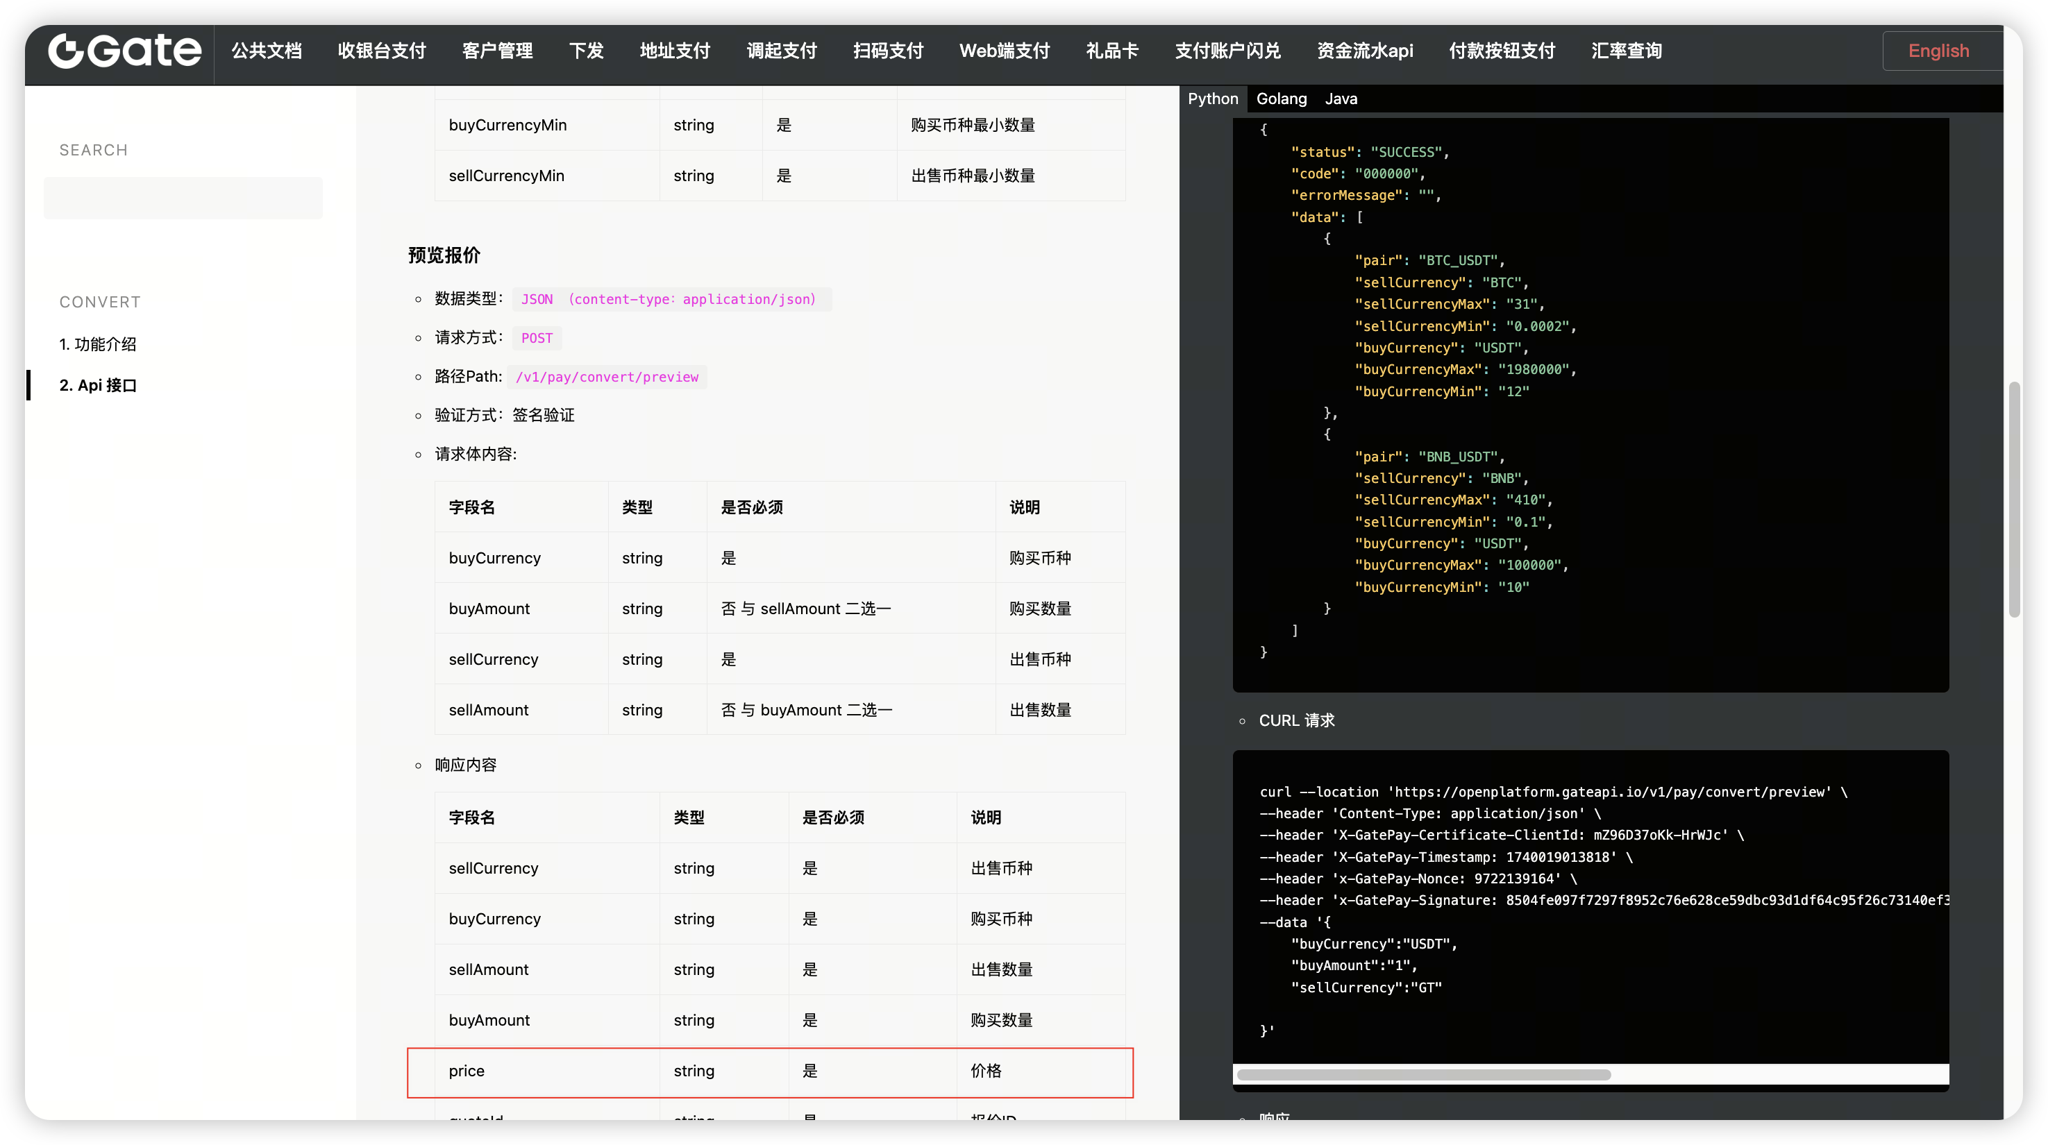Go to 客户管理 section
2048x1145 pixels.
tap(497, 51)
